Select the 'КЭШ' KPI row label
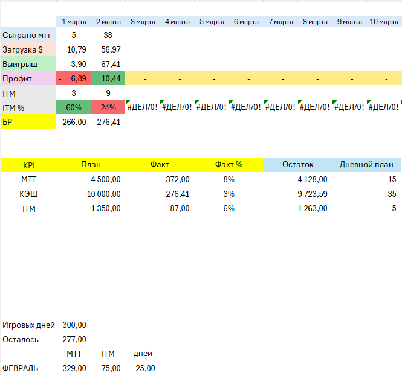This screenshot has height=376, width=402. coord(29,194)
